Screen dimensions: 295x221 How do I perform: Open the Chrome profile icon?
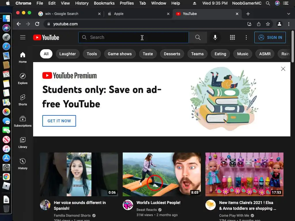click(279, 24)
